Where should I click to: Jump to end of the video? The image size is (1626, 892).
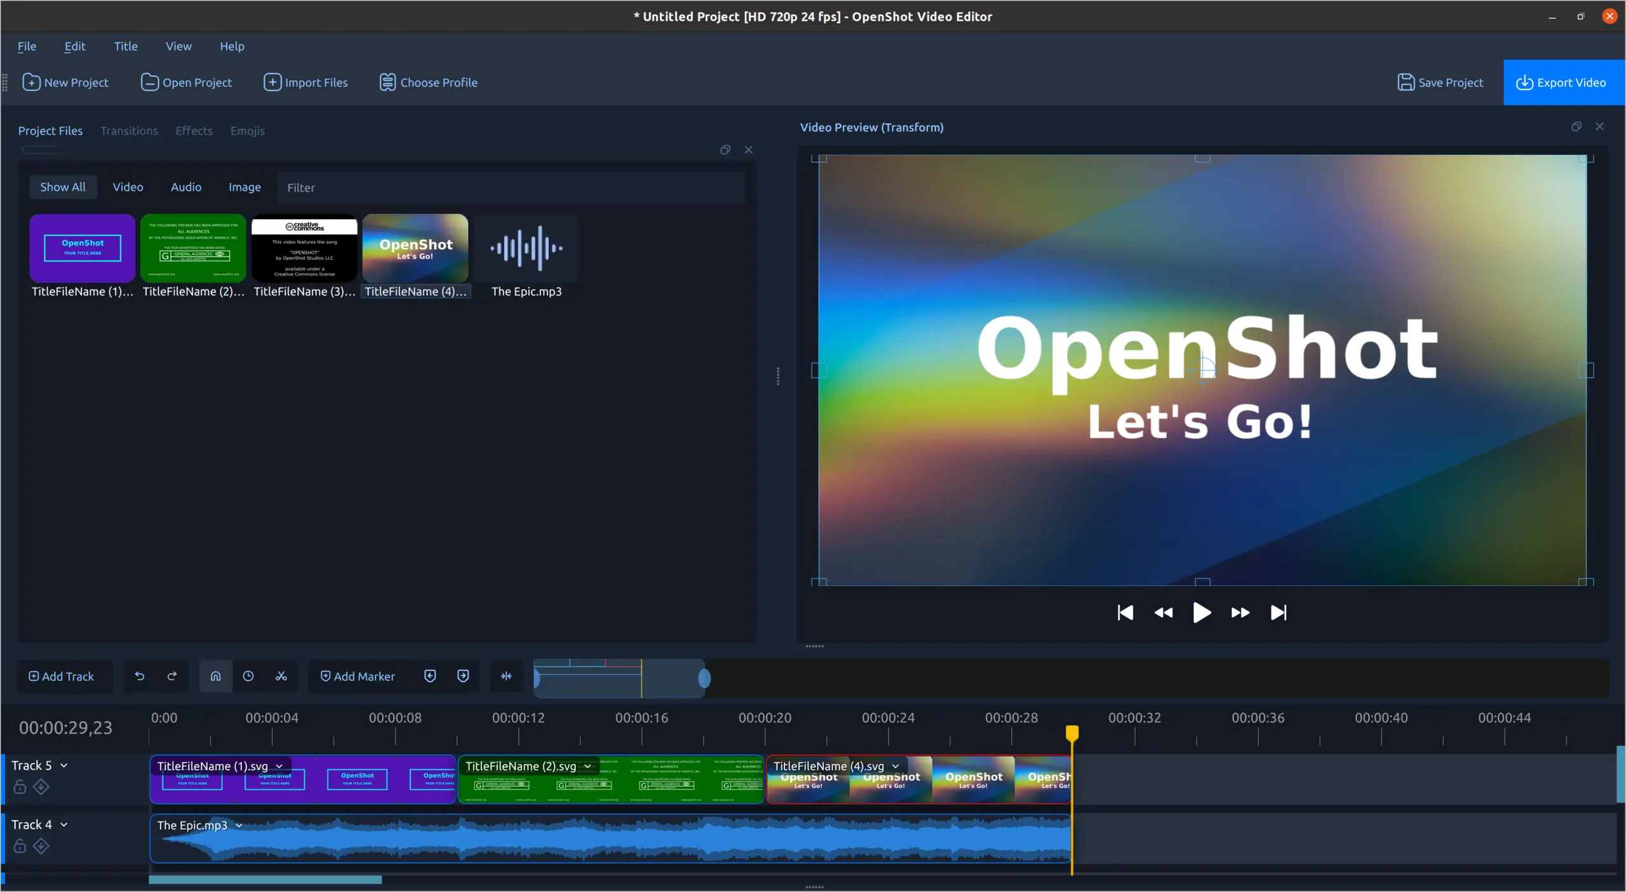(1279, 613)
